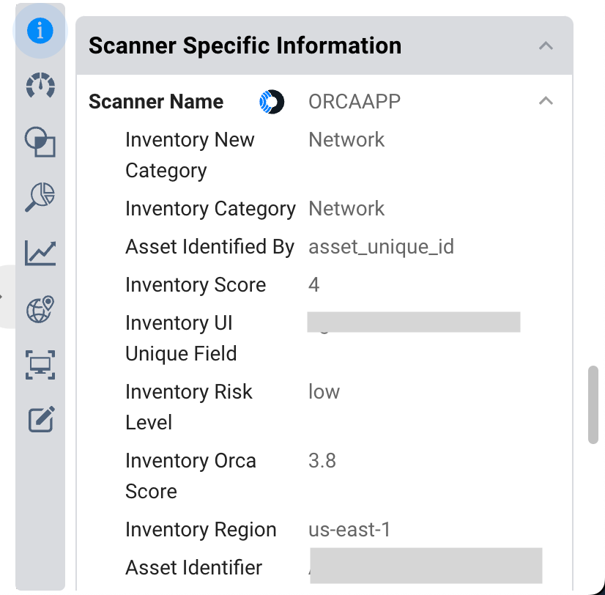This screenshot has width=605, height=595.
Task: Click the Inventory New Category label
Action: click(x=190, y=155)
